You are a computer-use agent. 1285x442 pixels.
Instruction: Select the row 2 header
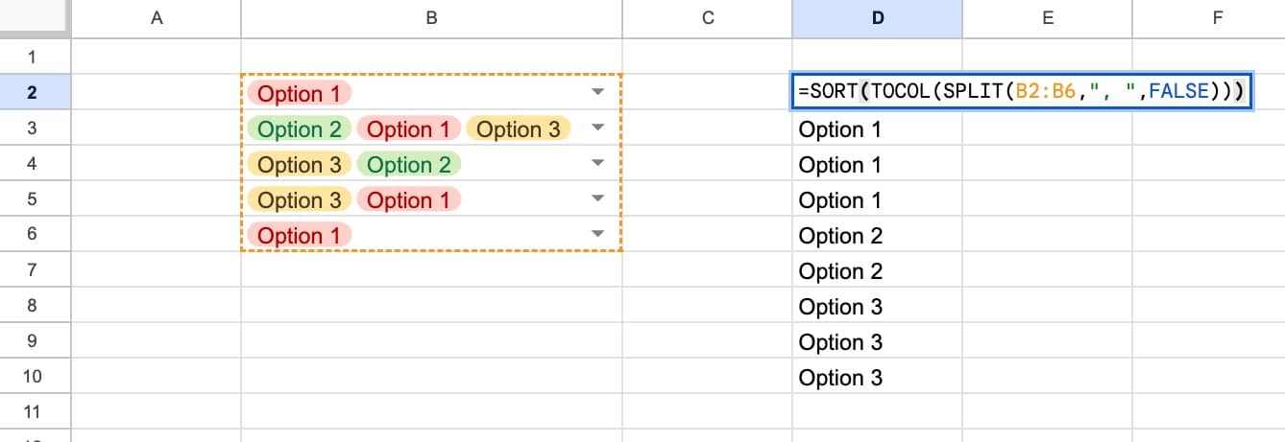coord(32,93)
